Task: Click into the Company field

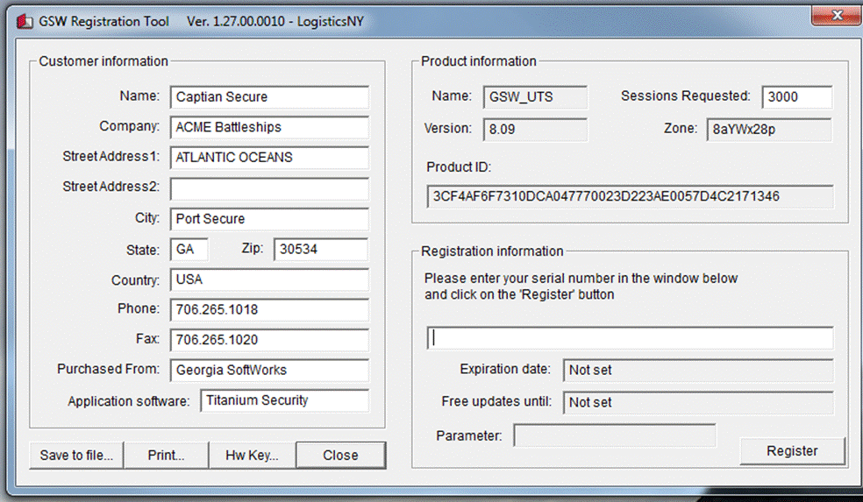Action: (x=269, y=128)
